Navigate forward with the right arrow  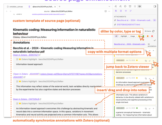point(10,11)
